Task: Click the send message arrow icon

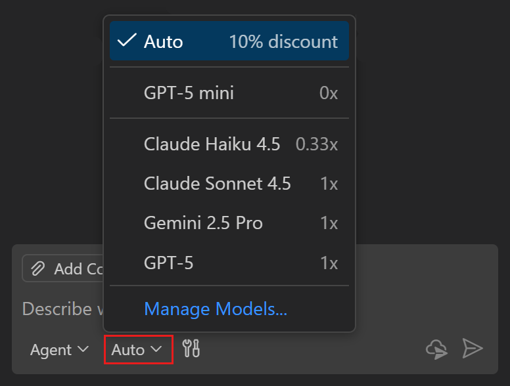Action: [x=473, y=349]
